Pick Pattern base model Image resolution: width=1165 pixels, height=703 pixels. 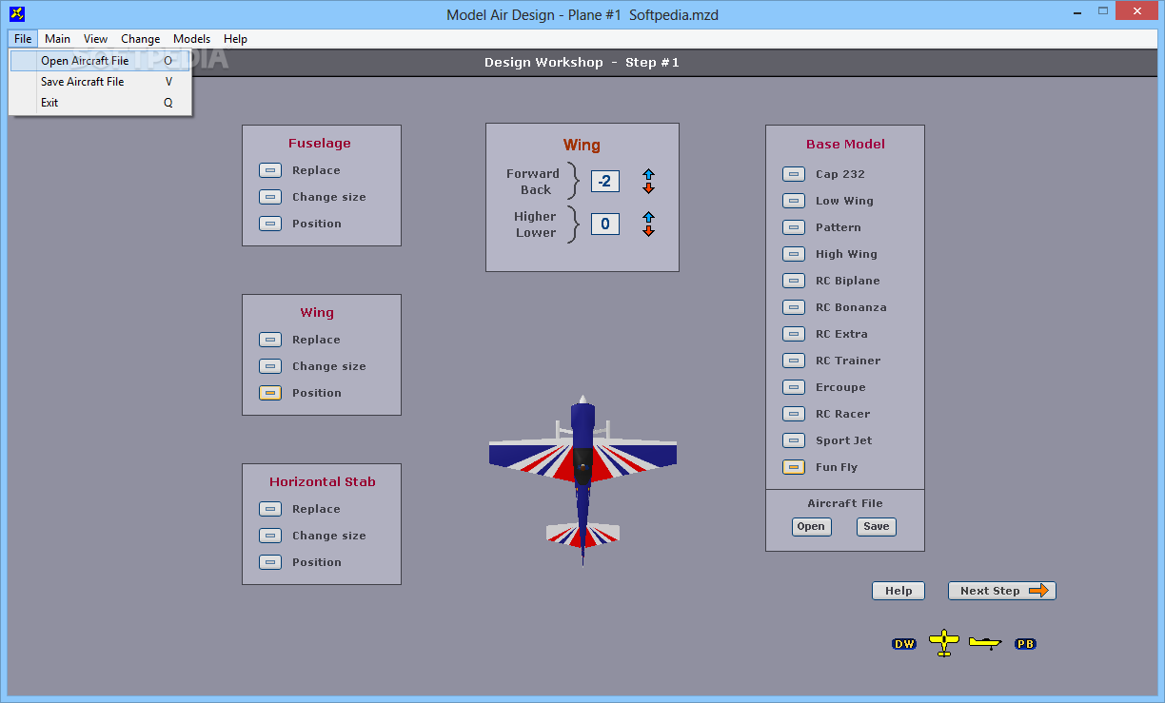[x=794, y=227]
